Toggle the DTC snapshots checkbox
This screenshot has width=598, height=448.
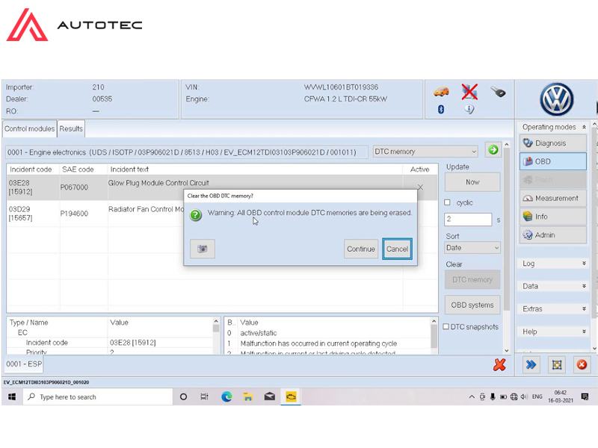(x=446, y=326)
